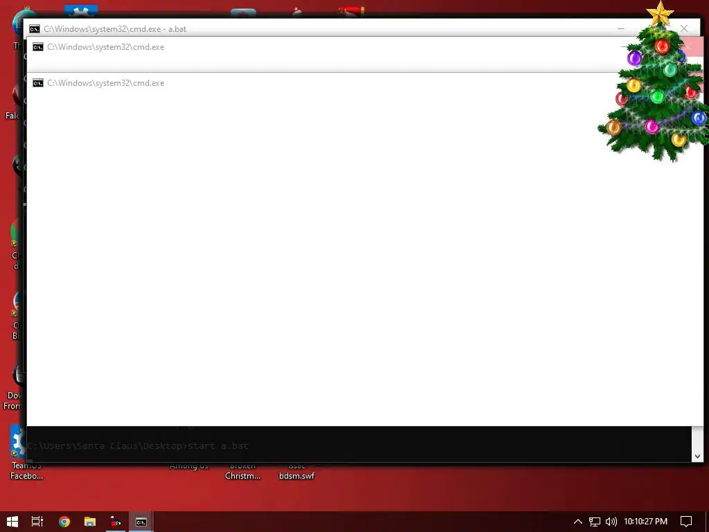709x532 pixels.
Task: Close the cmd.exe - a.bat window
Action: click(684, 28)
